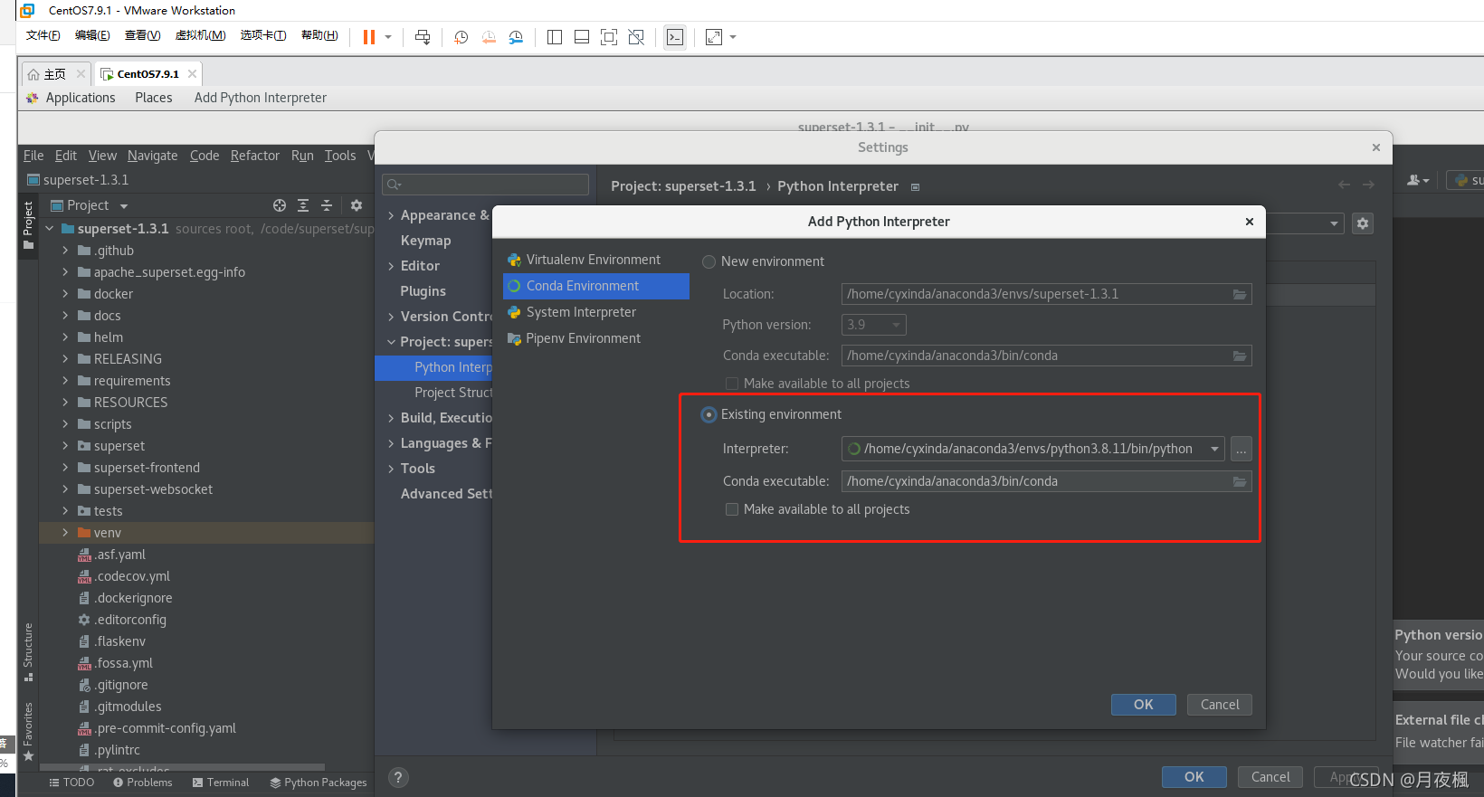The width and height of the screenshot is (1484, 797).
Task: Expand the Tools settings section
Action: tap(391, 469)
